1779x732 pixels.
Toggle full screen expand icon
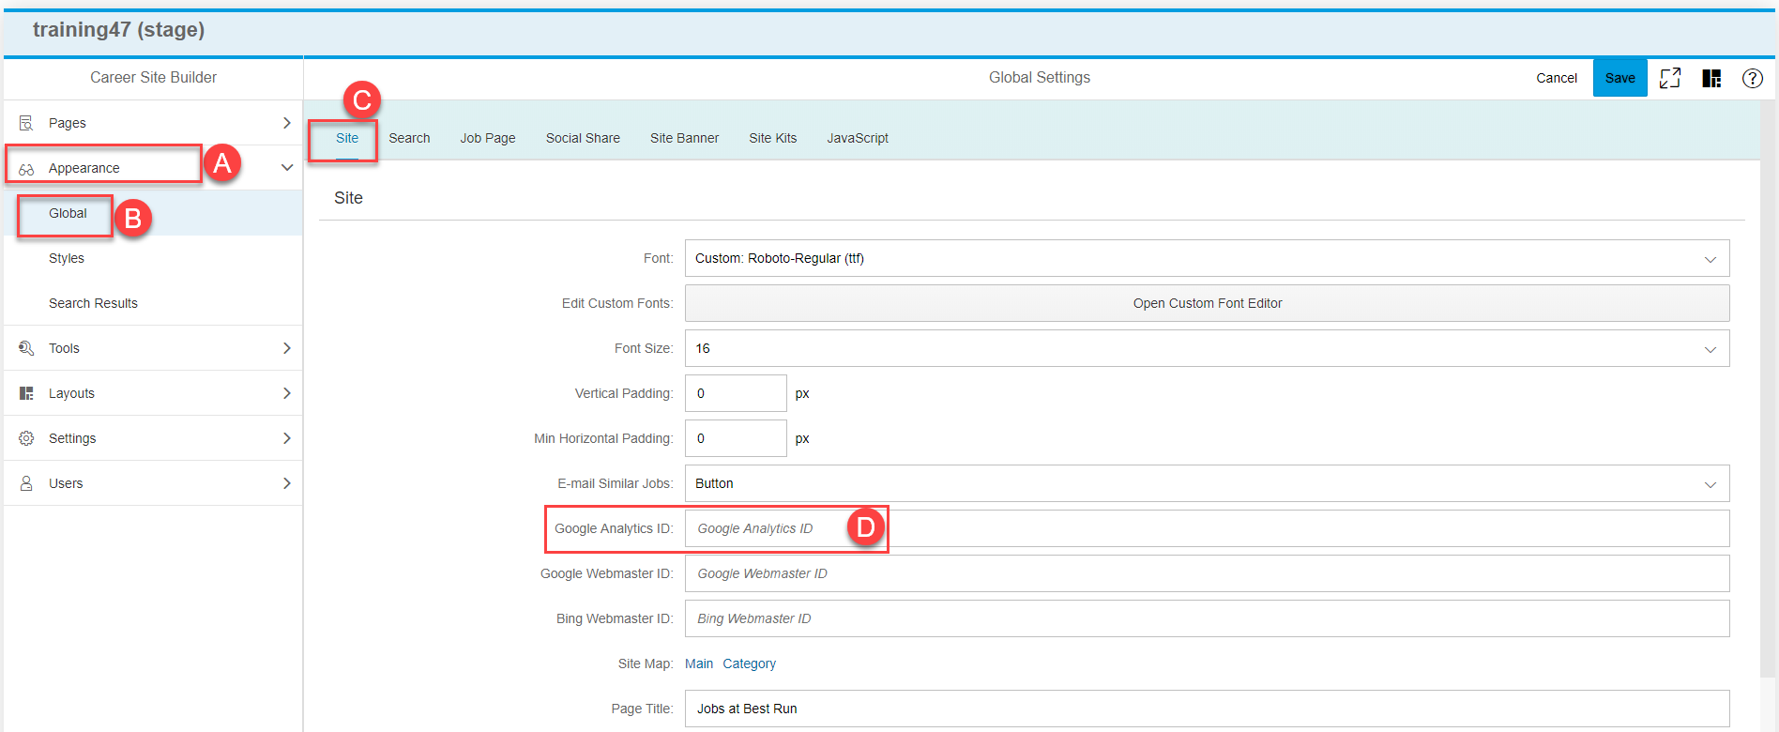pyautogui.click(x=1670, y=78)
